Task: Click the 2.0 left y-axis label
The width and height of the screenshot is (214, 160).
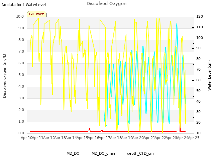Action: coord(21,110)
